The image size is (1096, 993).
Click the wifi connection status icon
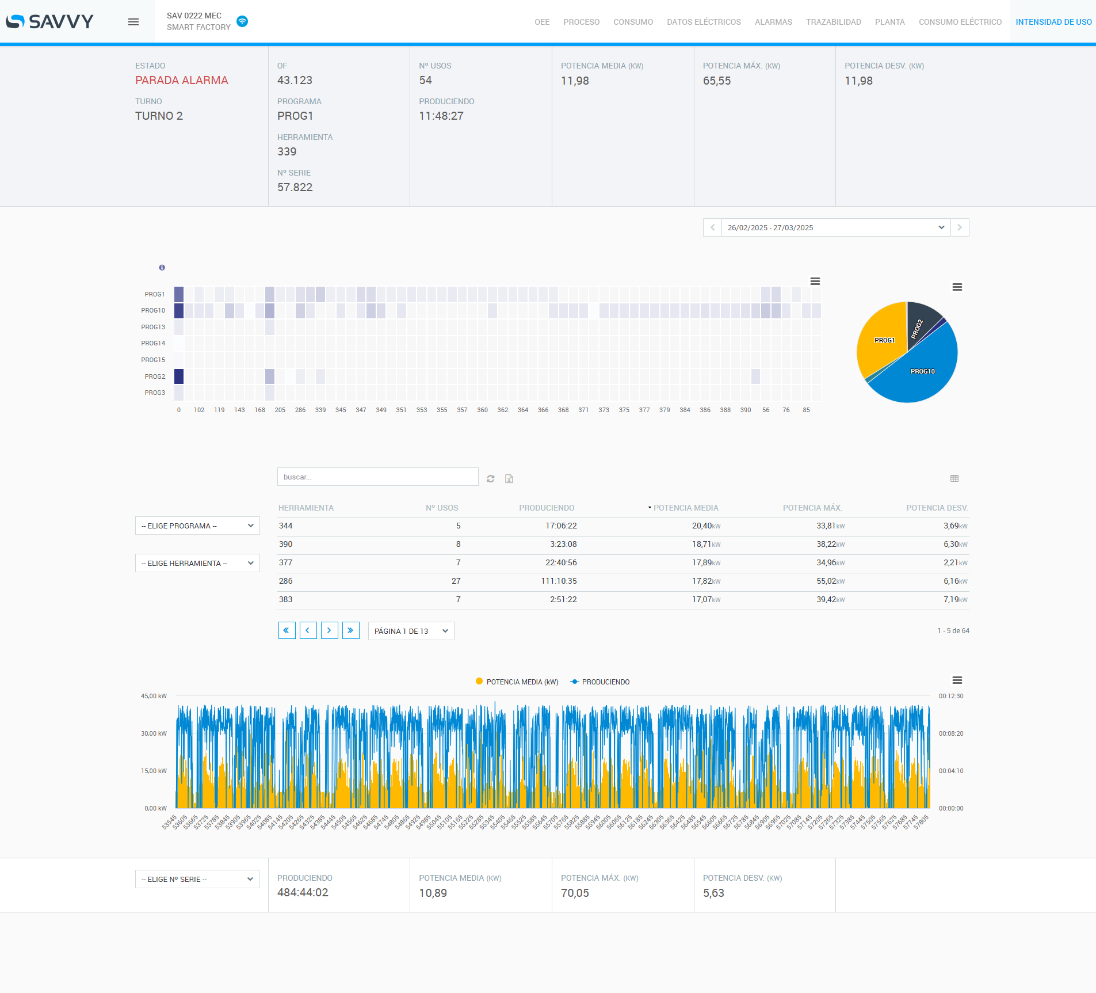point(242,21)
